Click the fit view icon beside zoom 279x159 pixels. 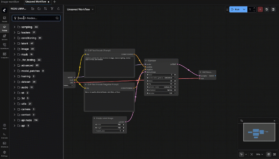coord(251,154)
